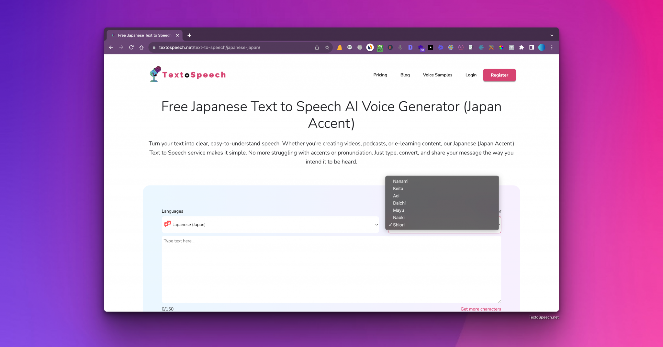
Task: Open Chrome's three-dot menu
Action: click(x=552, y=47)
